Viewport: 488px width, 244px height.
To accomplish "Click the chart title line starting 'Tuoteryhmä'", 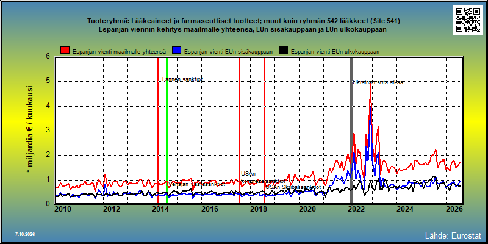I will (x=243, y=21).
